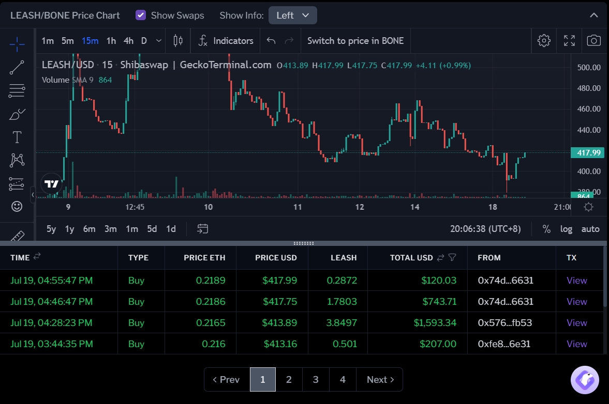Select the brush drawing tool

pyautogui.click(x=17, y=114)
